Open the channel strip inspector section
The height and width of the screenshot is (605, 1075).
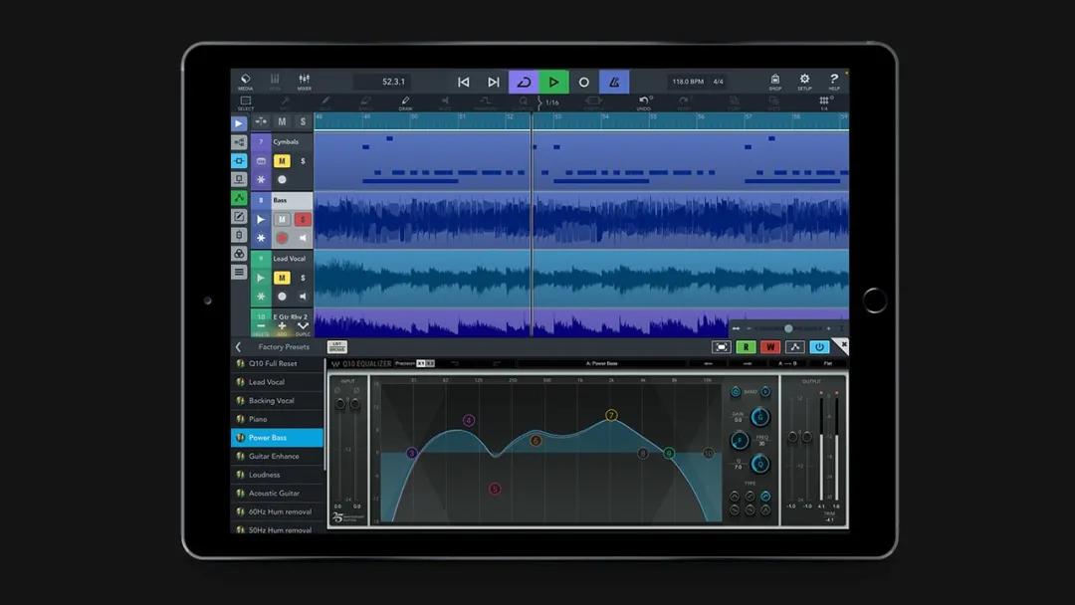(x=239, y=179)
